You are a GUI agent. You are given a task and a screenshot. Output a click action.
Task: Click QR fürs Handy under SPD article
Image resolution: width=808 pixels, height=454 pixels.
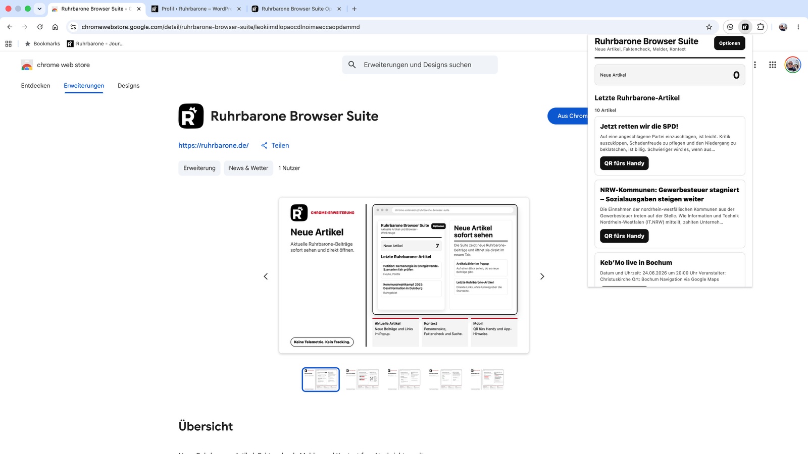tap(624, 163)
